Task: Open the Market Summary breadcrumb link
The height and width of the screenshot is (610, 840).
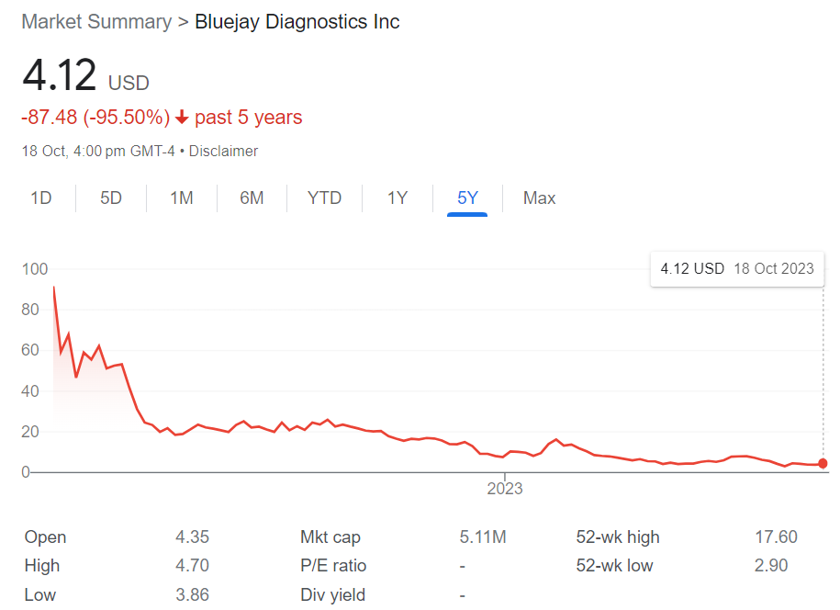Action: pyautogui.click(x=96, y=22)
